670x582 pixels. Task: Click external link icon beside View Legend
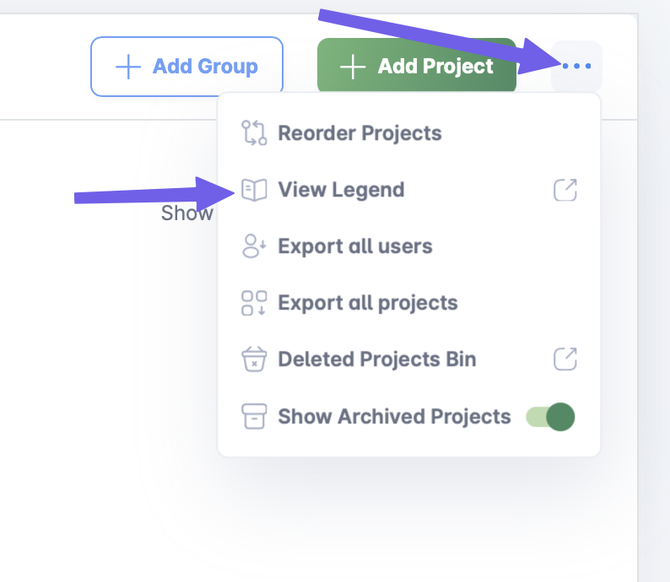pyautogui.click(x=565, y=190)
